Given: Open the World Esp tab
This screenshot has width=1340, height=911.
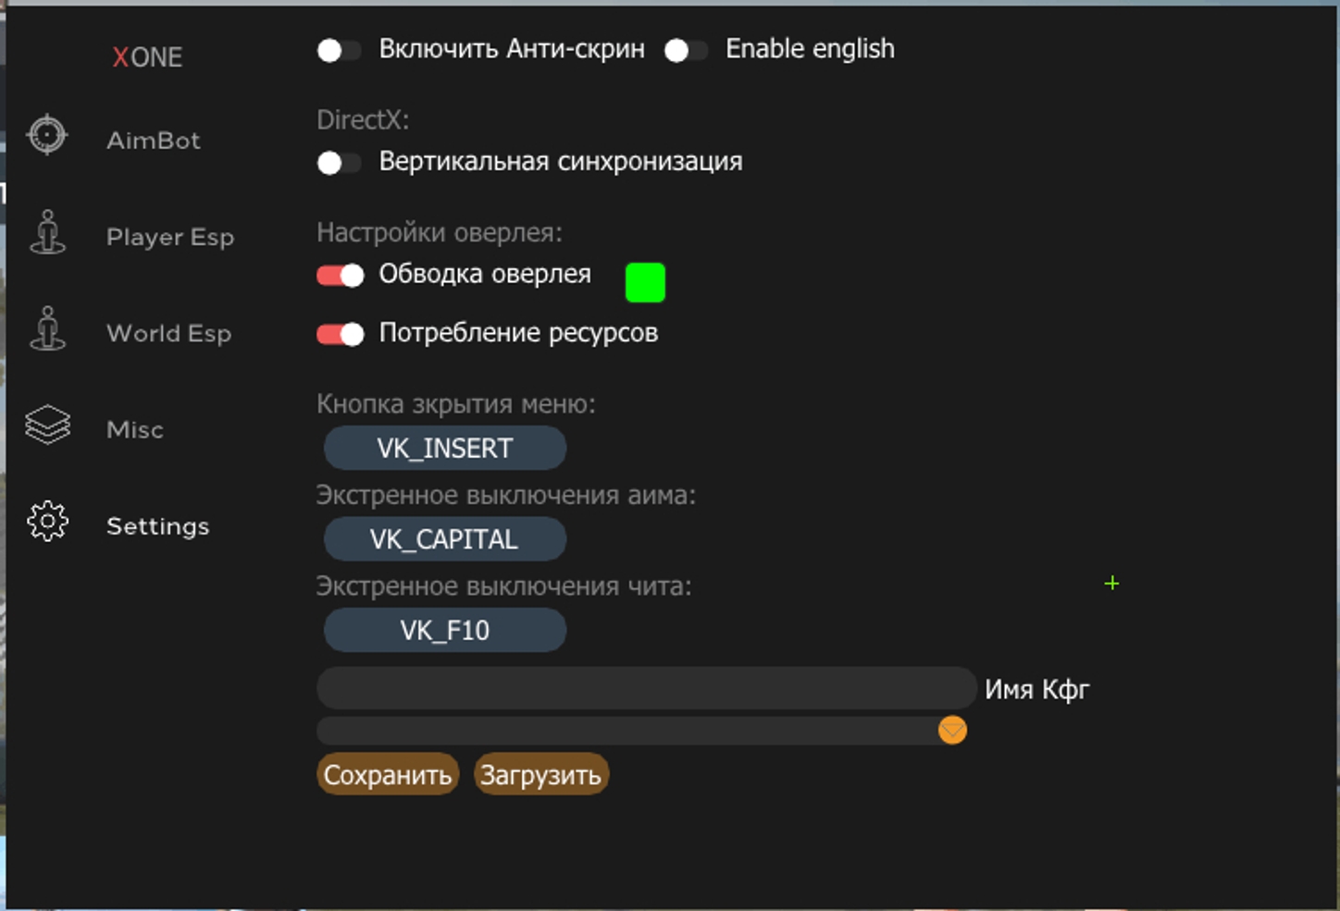Looking at the screenshot, I should coord(168,333).
